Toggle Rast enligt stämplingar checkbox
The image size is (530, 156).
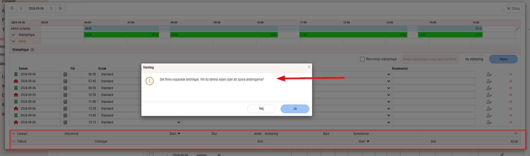point(362,59)
